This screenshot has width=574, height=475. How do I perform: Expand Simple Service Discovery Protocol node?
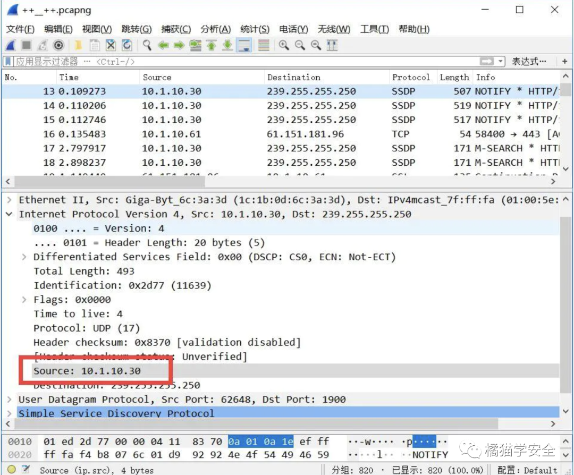(10, 413)
